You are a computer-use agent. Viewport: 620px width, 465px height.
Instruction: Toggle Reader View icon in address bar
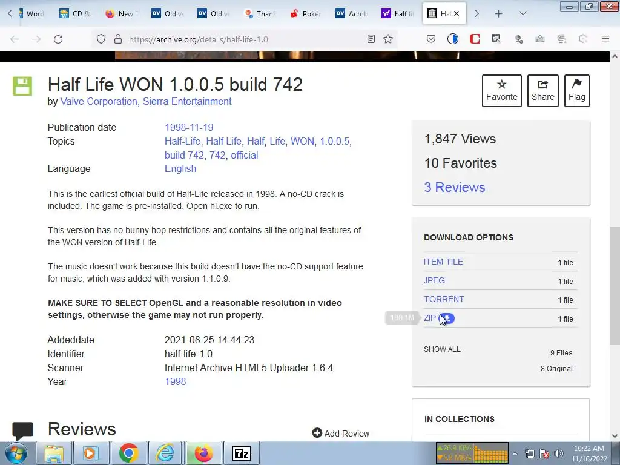[371, 39]
